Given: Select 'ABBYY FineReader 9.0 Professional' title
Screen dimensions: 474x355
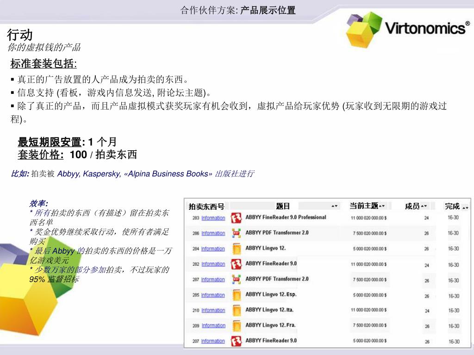Looking at the screenshot, I should (286, 217).
